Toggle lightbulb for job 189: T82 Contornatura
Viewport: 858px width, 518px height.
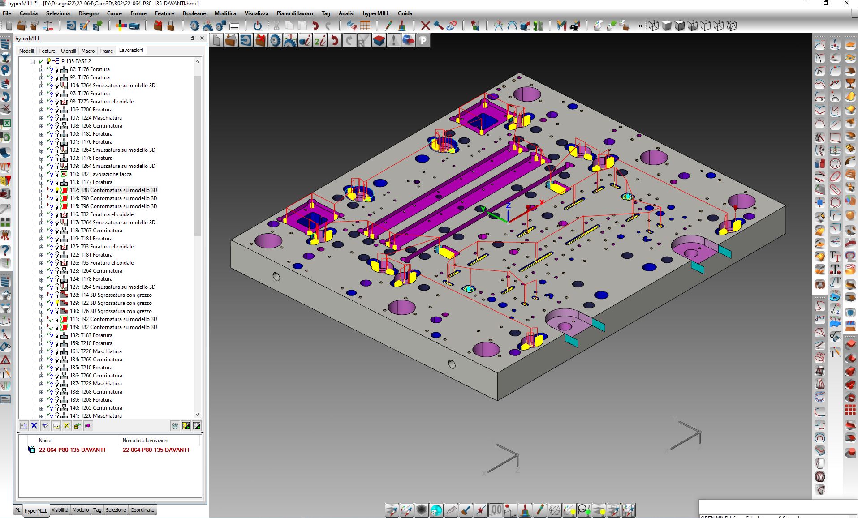point(57,327)
